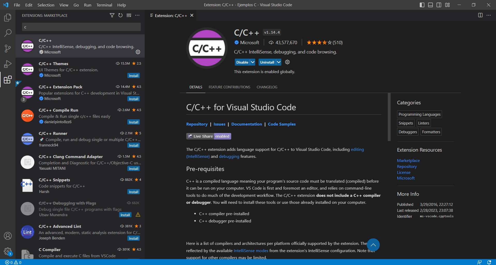Click the Manage gear icon in activity bar
The image size is (496, 265).
pyautogui.click(x=8, y=252)
